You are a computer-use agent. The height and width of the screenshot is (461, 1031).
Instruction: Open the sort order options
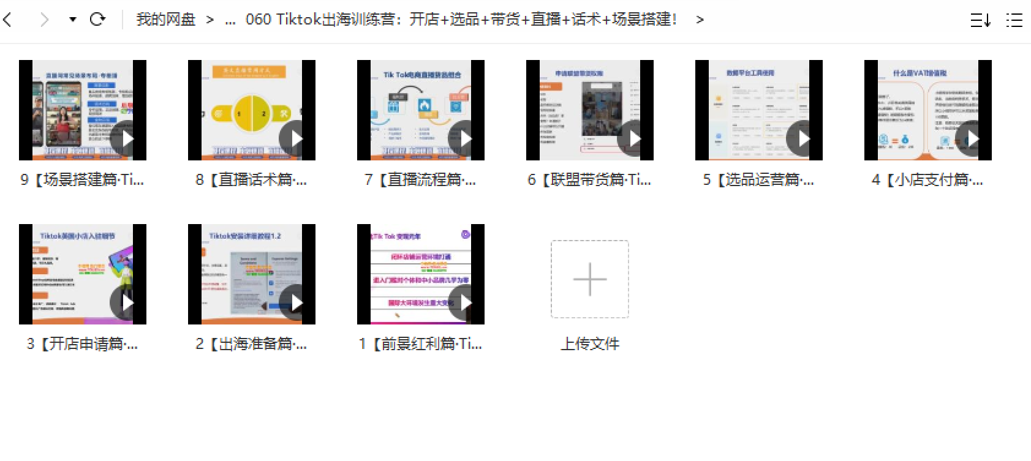981,20
